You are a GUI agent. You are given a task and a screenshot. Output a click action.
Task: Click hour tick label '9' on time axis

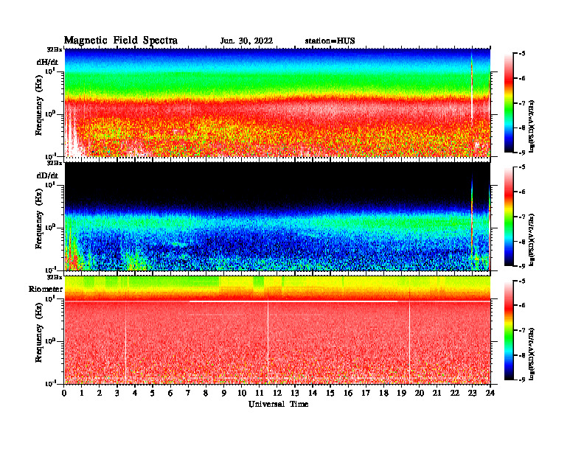[x=224, y=393]
